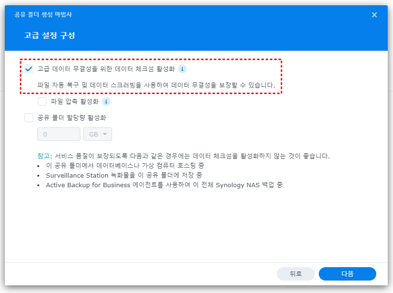
Task: Uncheck the data checksum option
Action: 28,68
